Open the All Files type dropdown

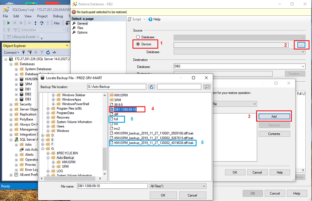click(178, 186)
